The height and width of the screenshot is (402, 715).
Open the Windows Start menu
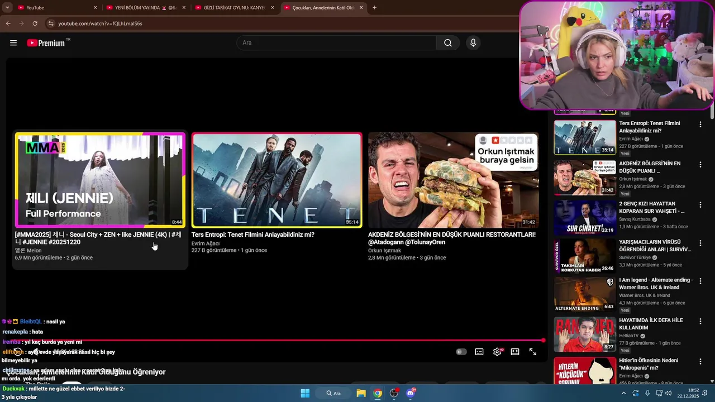[305, 393]
